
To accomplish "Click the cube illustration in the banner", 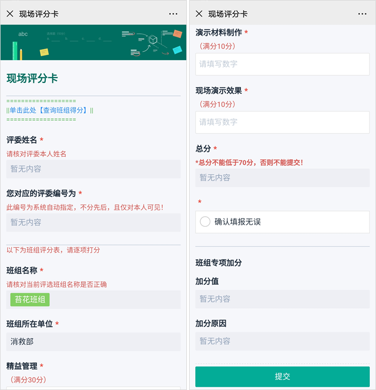I will [x=153, y=40].
